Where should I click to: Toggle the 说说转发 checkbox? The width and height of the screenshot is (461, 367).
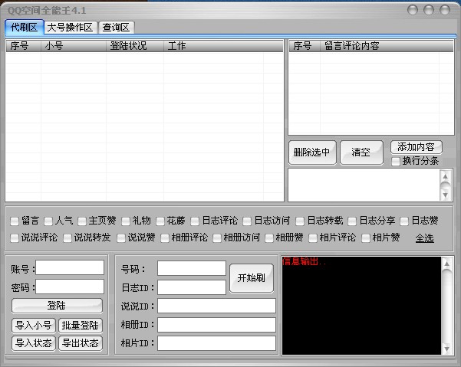pos(68,238)
